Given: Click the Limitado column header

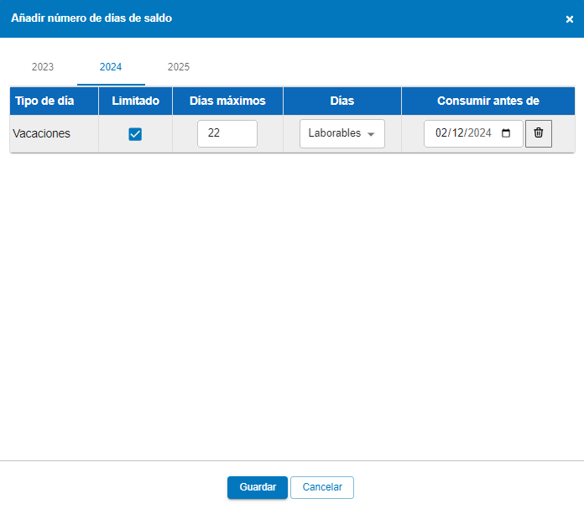Looking at the screenshot, I should tap(135, 101).
